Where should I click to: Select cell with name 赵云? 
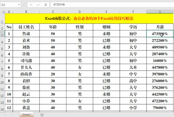tap(26, 94)
